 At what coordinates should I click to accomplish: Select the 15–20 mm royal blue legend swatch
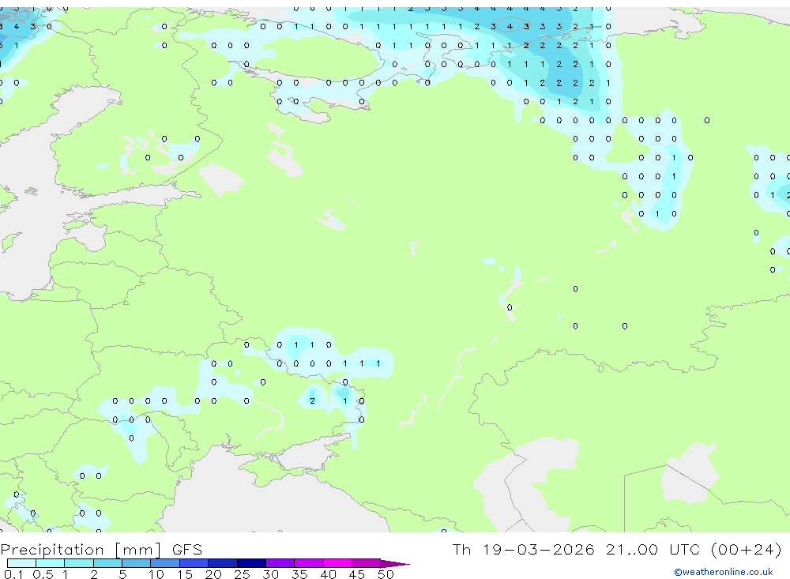[x=194, y=563]
